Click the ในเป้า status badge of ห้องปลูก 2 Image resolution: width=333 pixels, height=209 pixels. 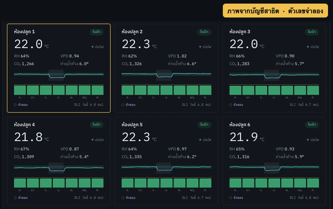(204, 32)
